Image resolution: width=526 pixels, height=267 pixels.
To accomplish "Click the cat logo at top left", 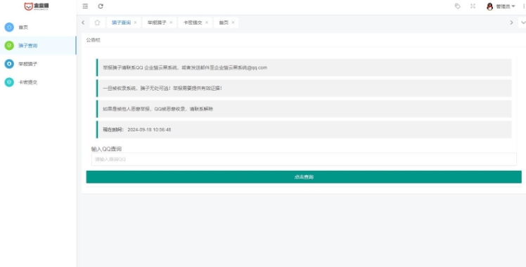I will [x=37, y=6].
